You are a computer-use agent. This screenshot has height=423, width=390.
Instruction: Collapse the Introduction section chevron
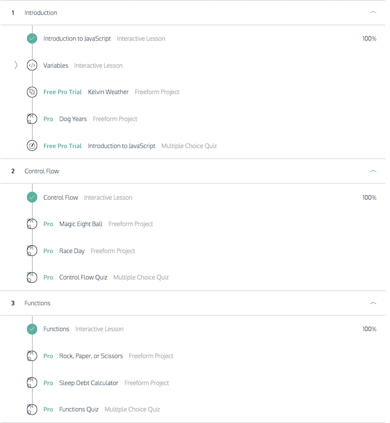point(373,12)
